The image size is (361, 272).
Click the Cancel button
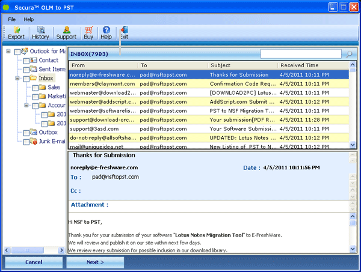[34, 262]
